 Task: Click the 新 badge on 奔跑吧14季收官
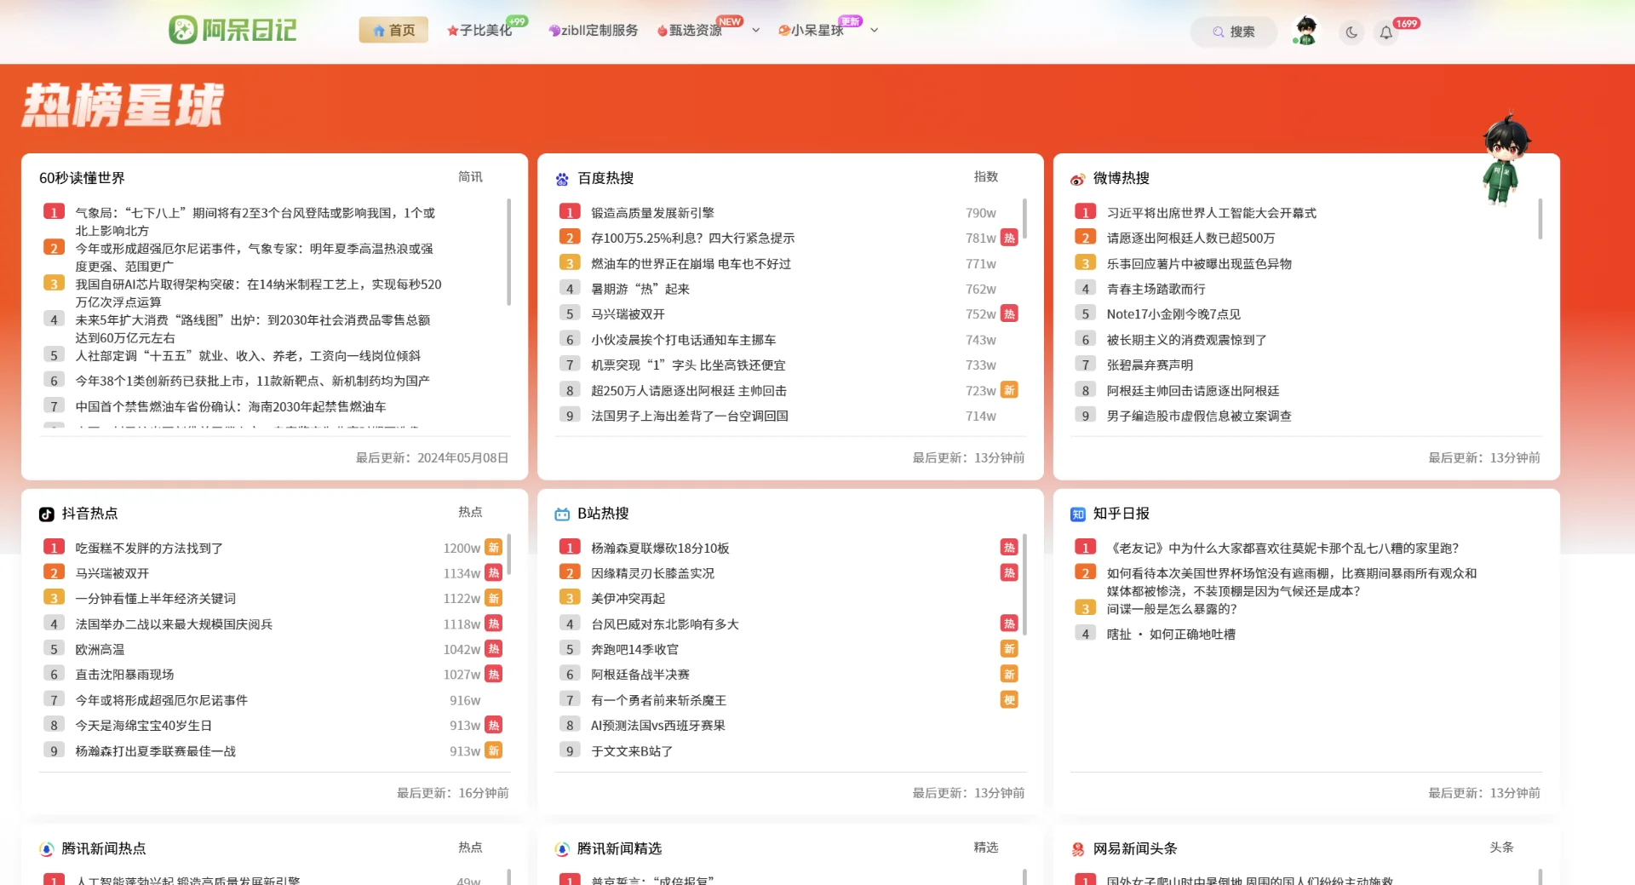tap(1009, 649)
